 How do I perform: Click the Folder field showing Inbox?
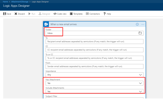click(94, 33)
